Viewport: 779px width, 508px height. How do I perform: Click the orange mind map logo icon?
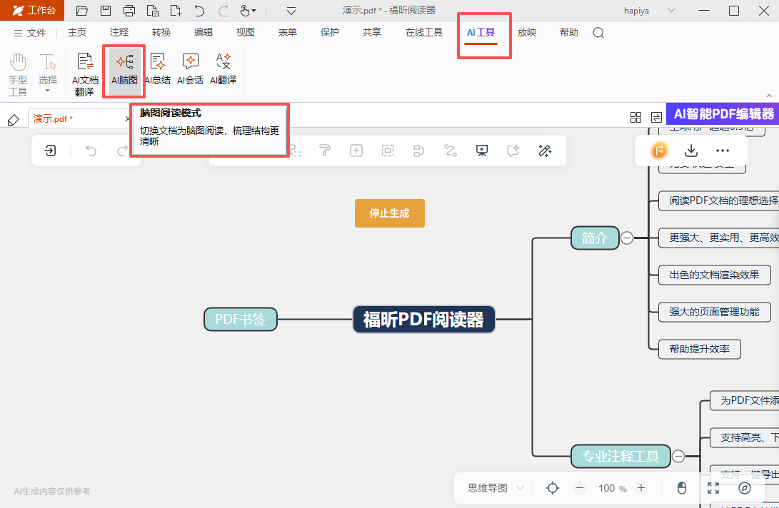click(x=659, y=151)
